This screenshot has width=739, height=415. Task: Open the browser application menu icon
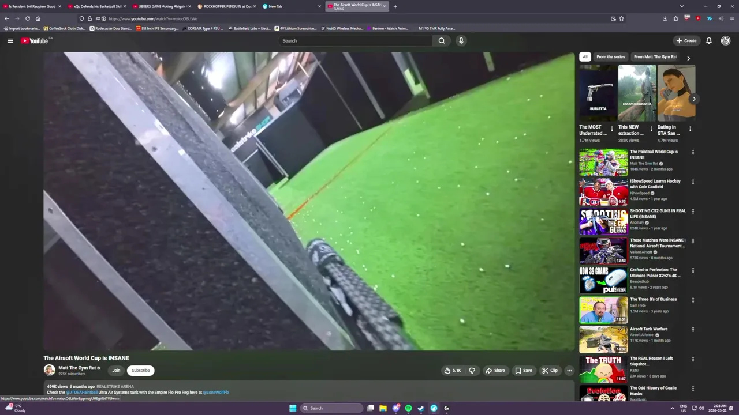[732, 18]
